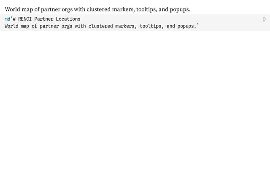Click the closing backtick after 'popups.'
This screenshot has width=270, height=169.
(198, 25)
